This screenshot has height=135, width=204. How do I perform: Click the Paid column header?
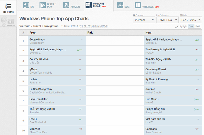click(x=115, y=33)
